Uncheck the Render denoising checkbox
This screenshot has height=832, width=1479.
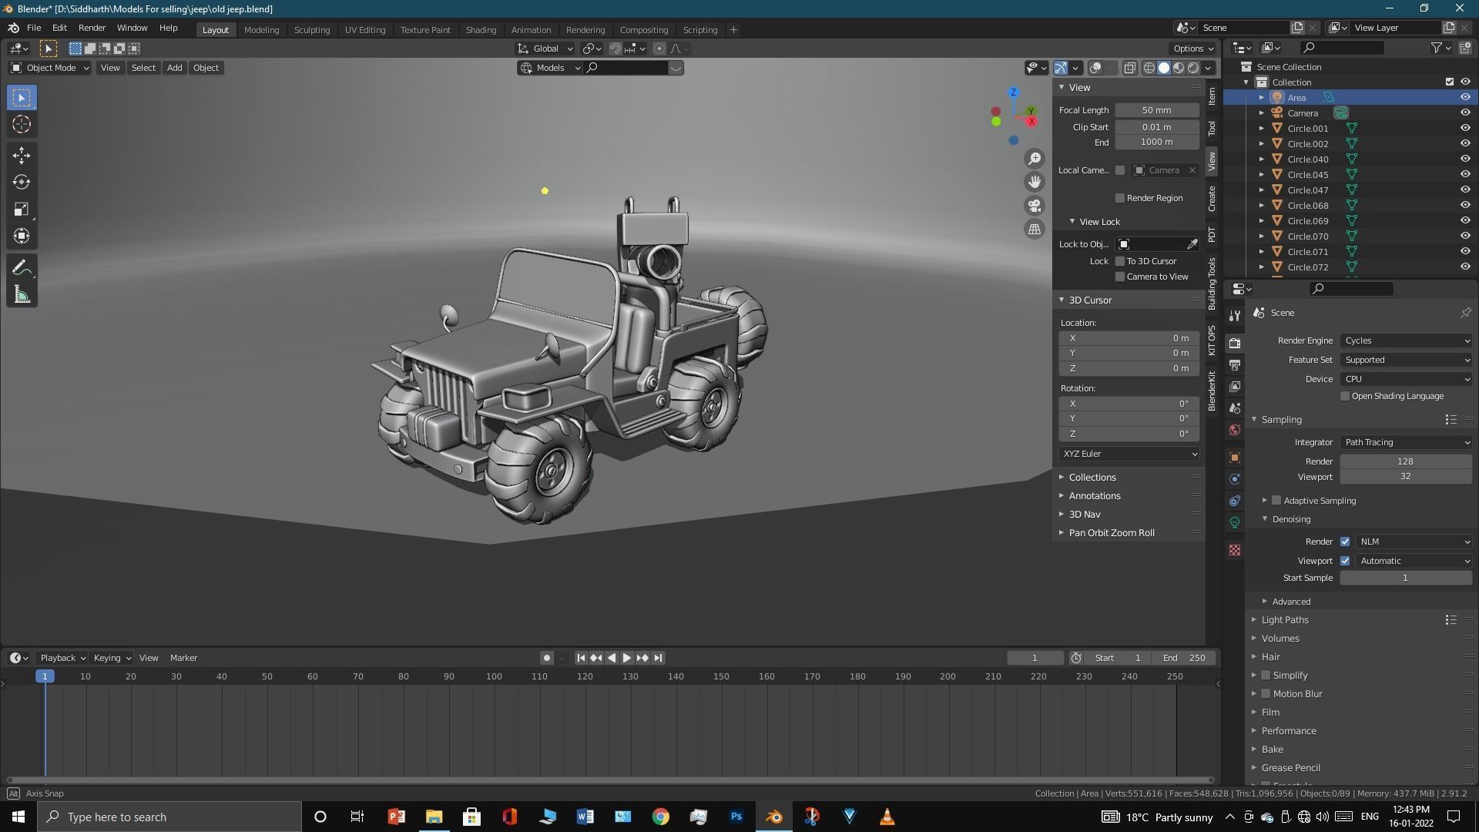click(1345, 542)
